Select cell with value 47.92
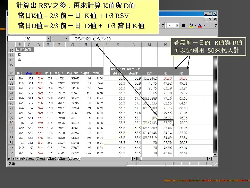Screen dimensions: 250x188 (x=165, y=83)
